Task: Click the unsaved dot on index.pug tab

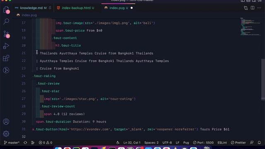Action: point(132,8)
